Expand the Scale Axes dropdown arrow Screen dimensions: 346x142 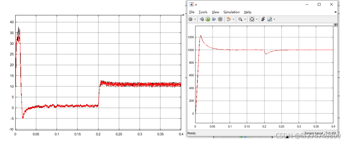(257, 19)
